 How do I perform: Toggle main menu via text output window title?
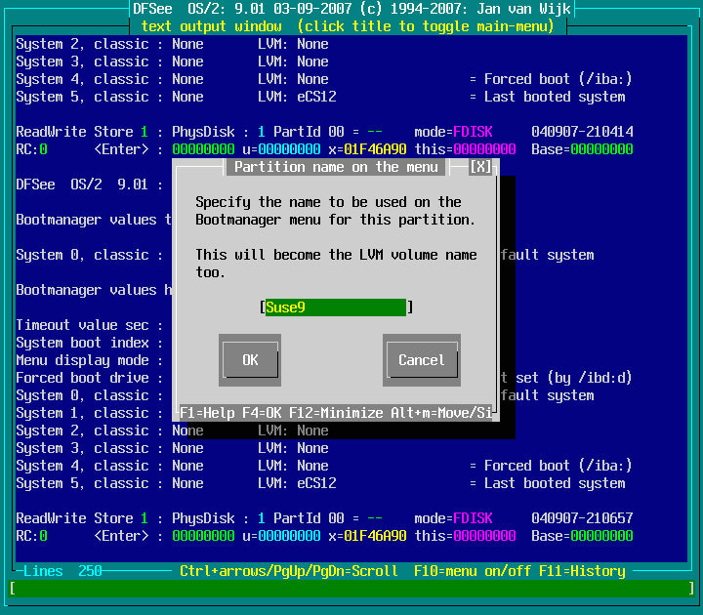351,26
